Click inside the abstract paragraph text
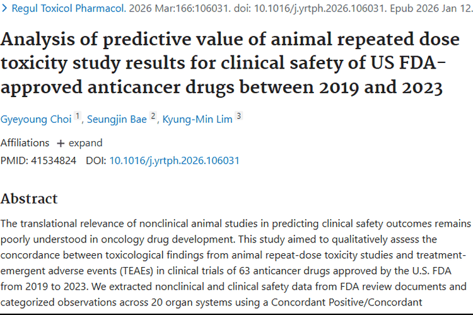The image size is (473, 315). tap(236, 255)
